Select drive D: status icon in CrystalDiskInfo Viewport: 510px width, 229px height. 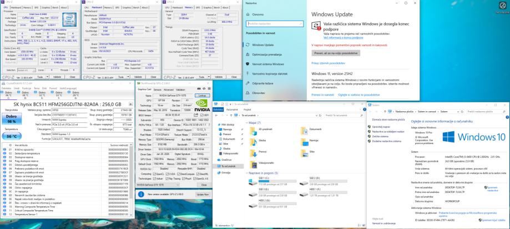click(19, 93)
